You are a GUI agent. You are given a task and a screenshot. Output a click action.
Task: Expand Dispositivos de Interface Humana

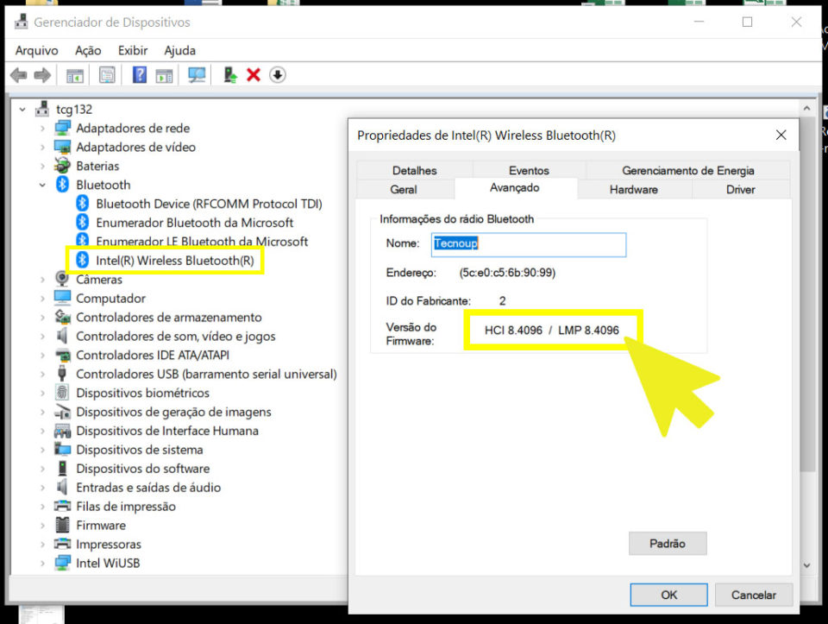coord(42,431)
